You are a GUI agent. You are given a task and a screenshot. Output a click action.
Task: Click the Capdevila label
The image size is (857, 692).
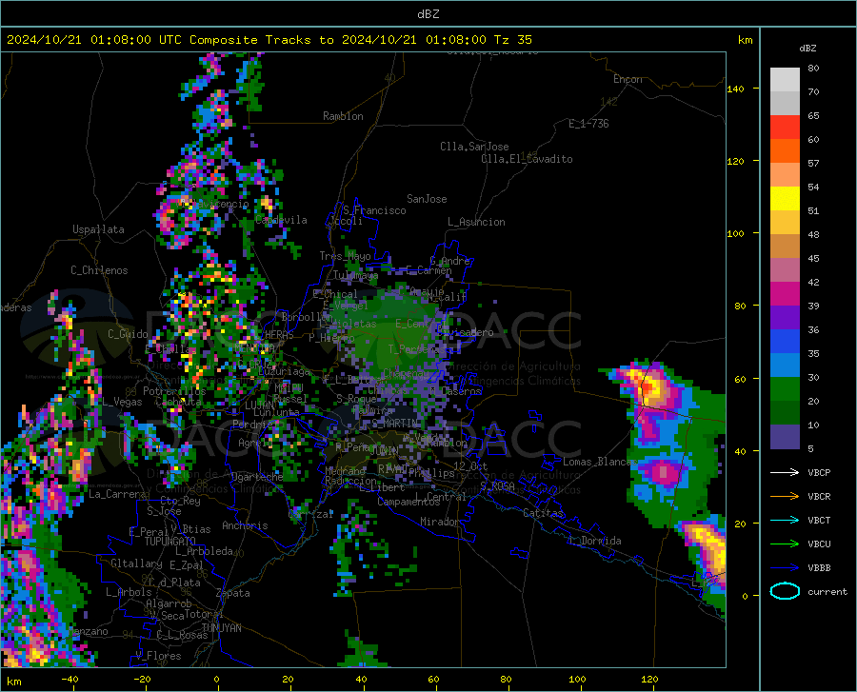click(x=281, y=220)
